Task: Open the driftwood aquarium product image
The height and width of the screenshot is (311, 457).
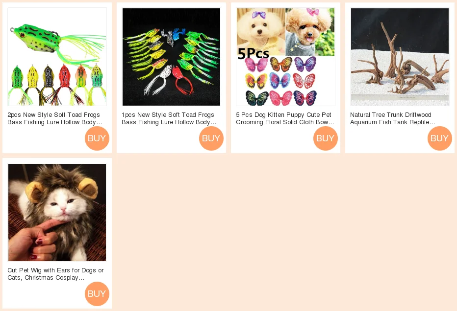Action: click(400, 57)
